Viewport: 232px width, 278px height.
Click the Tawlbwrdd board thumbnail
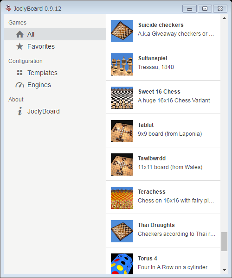tap(122, 164)
